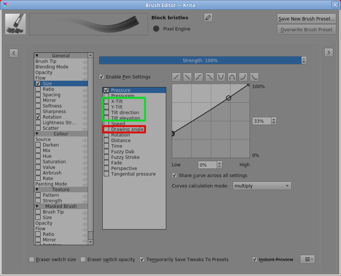Select the linear falling curve preset
341x276 pixels.
(187, 77)
